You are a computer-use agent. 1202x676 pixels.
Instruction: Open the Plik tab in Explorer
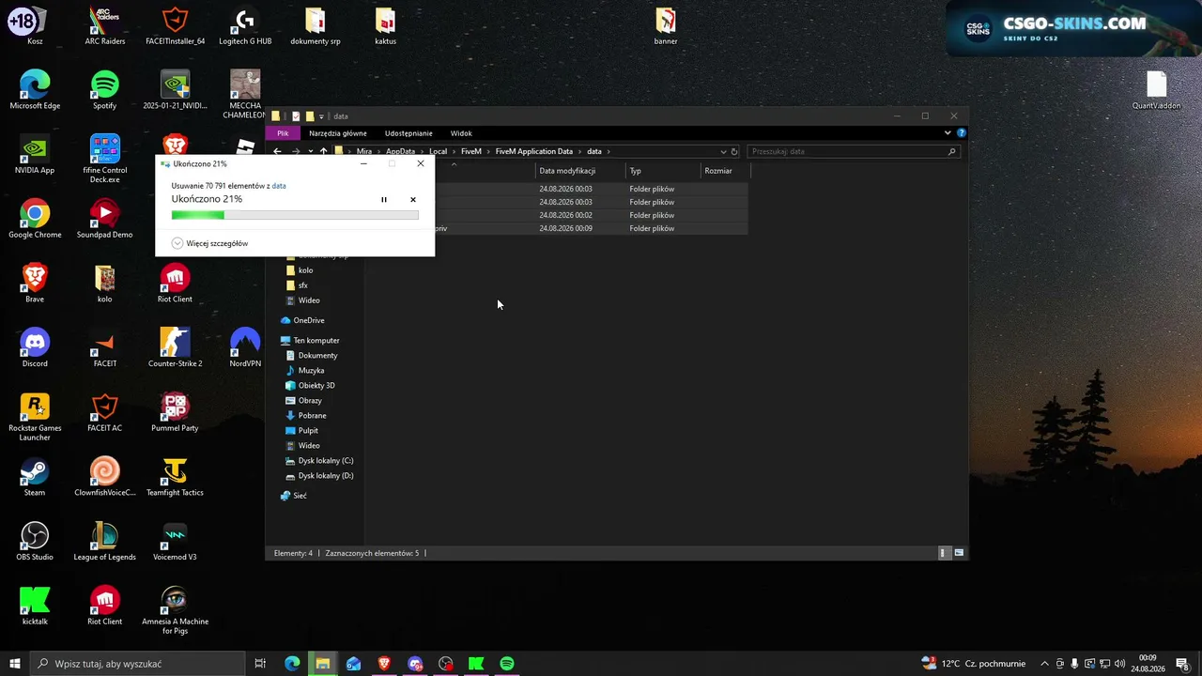pos(283,133)
